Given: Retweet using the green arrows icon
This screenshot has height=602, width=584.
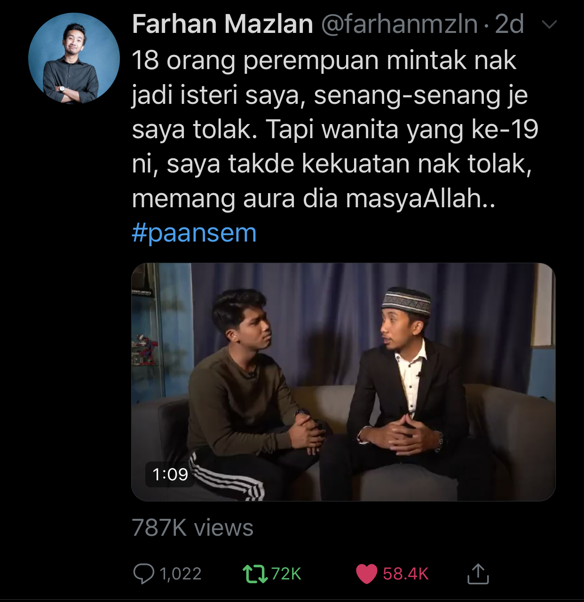Looking at the screenshot, I should pyautogui.click(x=255, y=574).
